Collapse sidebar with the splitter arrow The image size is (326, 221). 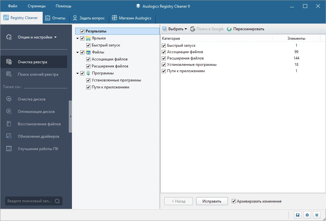click(x=70, y=116)
